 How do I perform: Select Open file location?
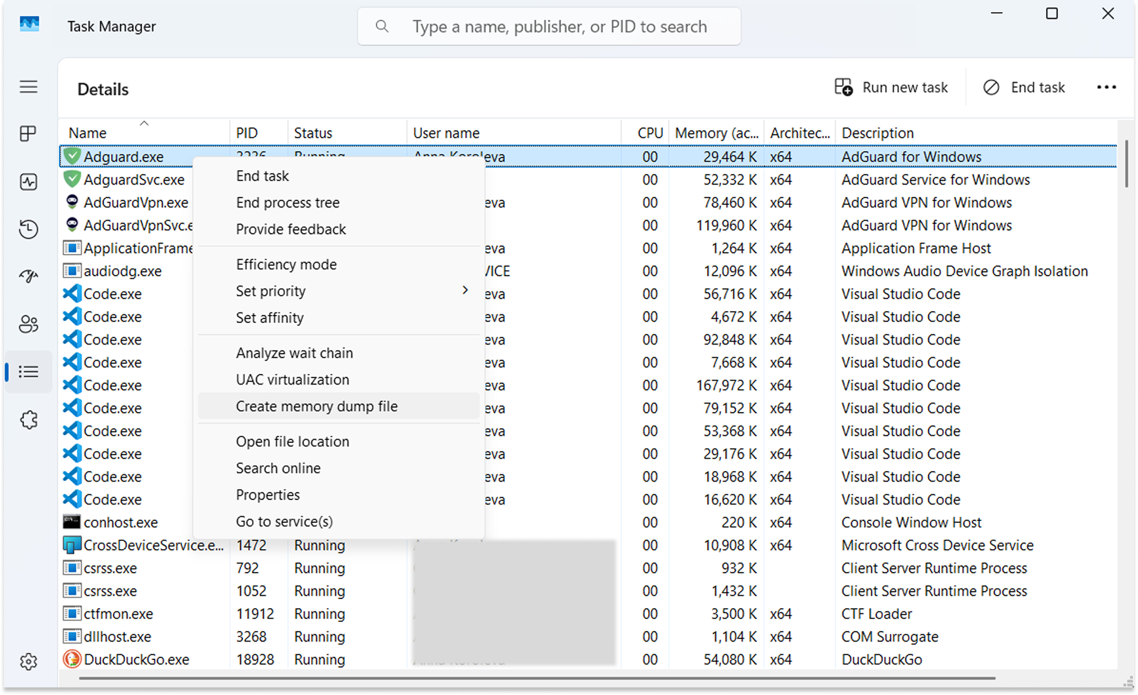coord(338,441)
